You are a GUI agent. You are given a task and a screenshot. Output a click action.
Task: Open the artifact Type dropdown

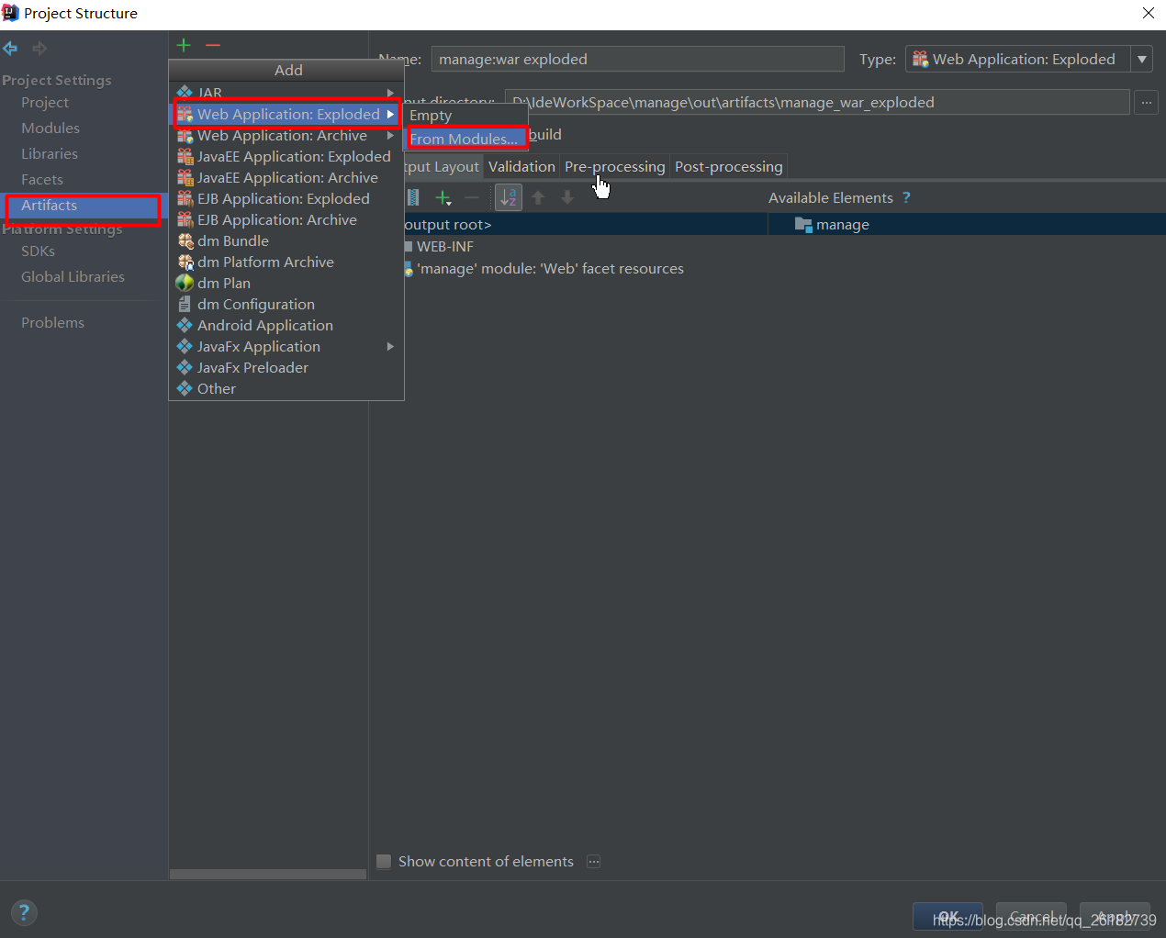[x=1142, y=59]
